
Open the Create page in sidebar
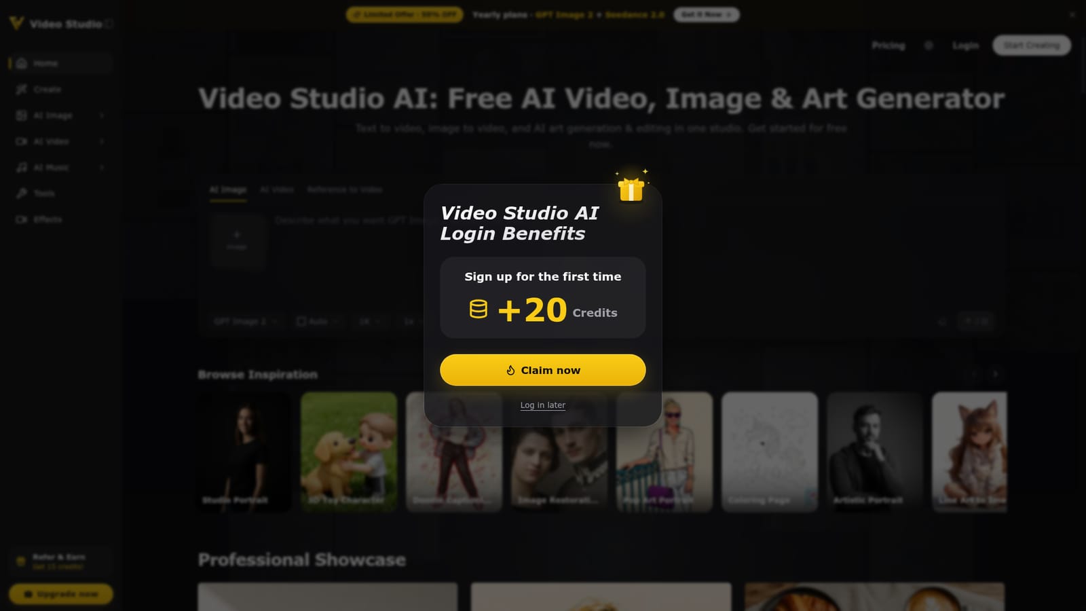(60, 90)
